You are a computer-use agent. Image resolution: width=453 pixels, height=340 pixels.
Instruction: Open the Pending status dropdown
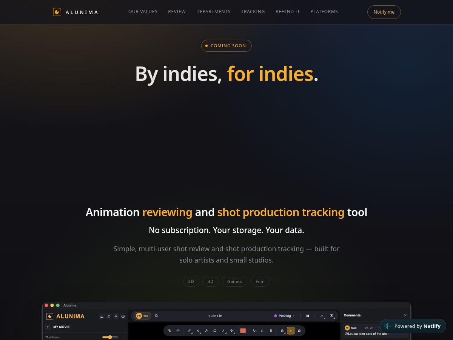pyautogui.click(x=285, y=316)
